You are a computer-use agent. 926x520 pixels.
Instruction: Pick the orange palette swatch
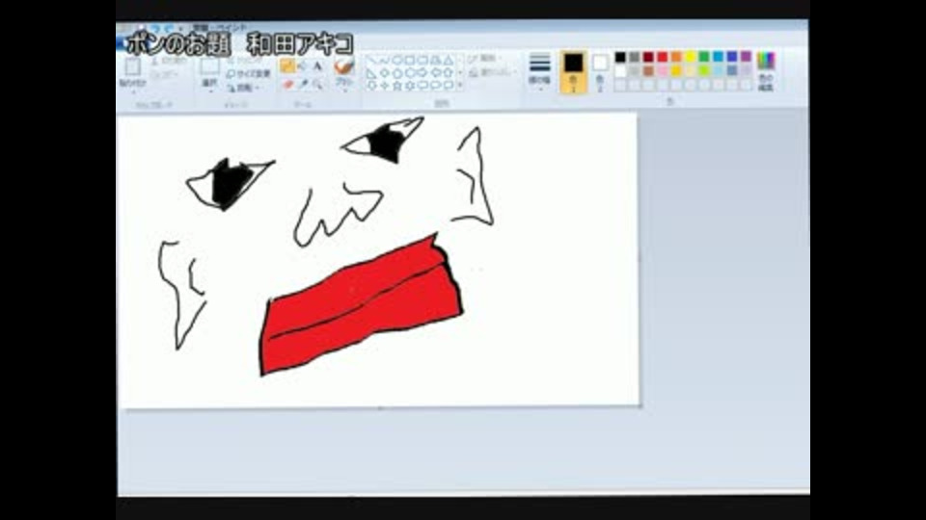676,57
